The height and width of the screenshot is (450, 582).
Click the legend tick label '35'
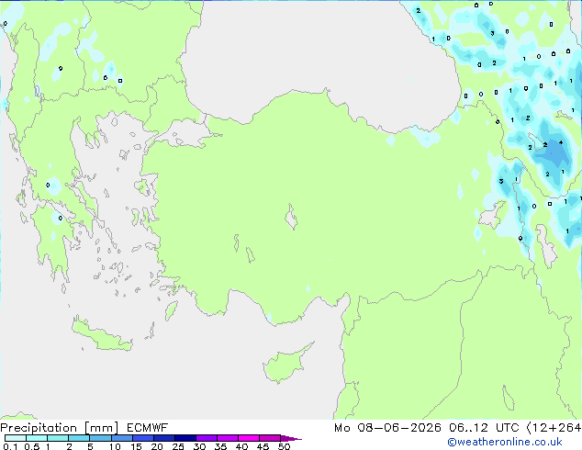point(220,446)
